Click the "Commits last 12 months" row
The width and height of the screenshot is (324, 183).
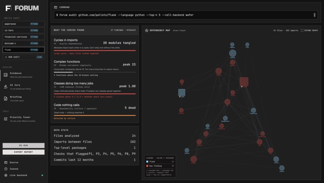[x=94, y=160]
